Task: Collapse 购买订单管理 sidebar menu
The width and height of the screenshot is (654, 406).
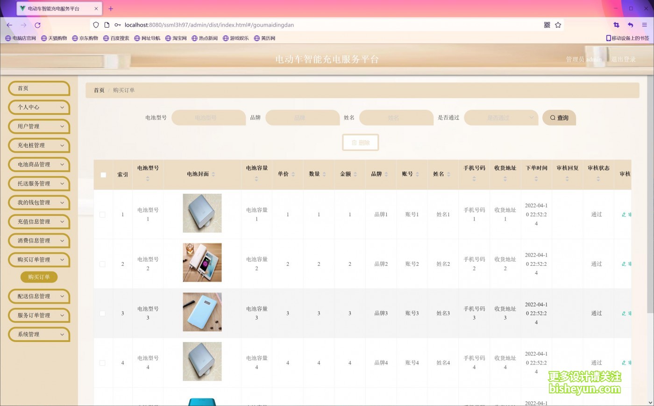Action: pos(39,260)
